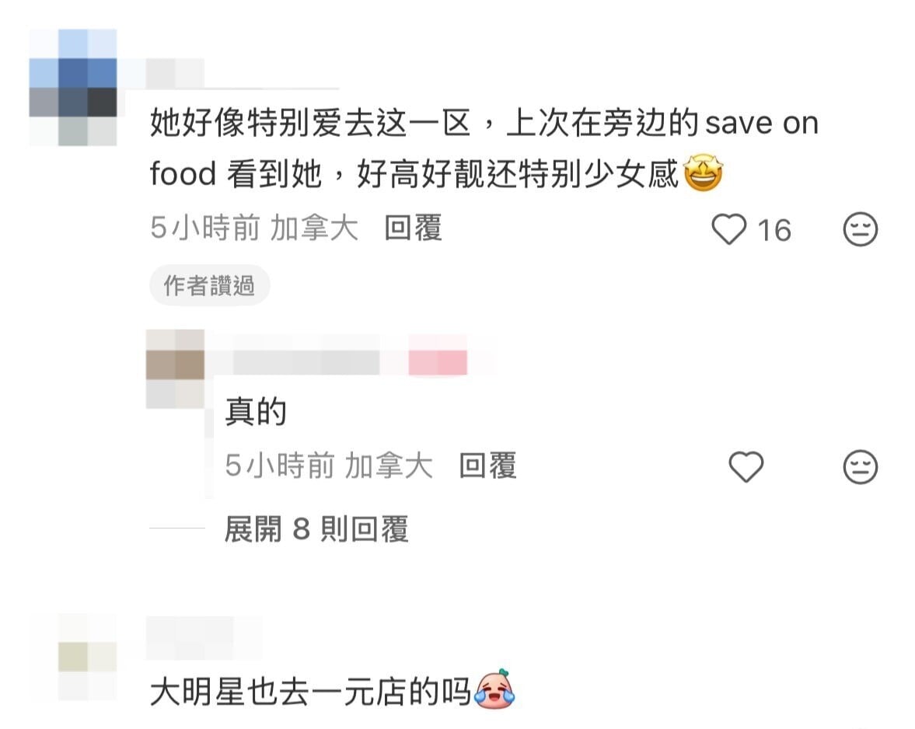Like the 真的 reply

click(x=746, y=466)
